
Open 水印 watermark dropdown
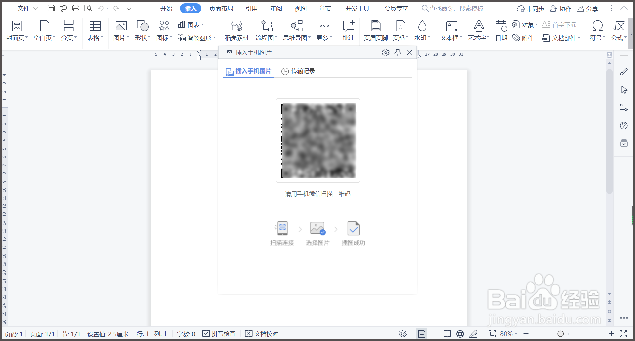429,37
